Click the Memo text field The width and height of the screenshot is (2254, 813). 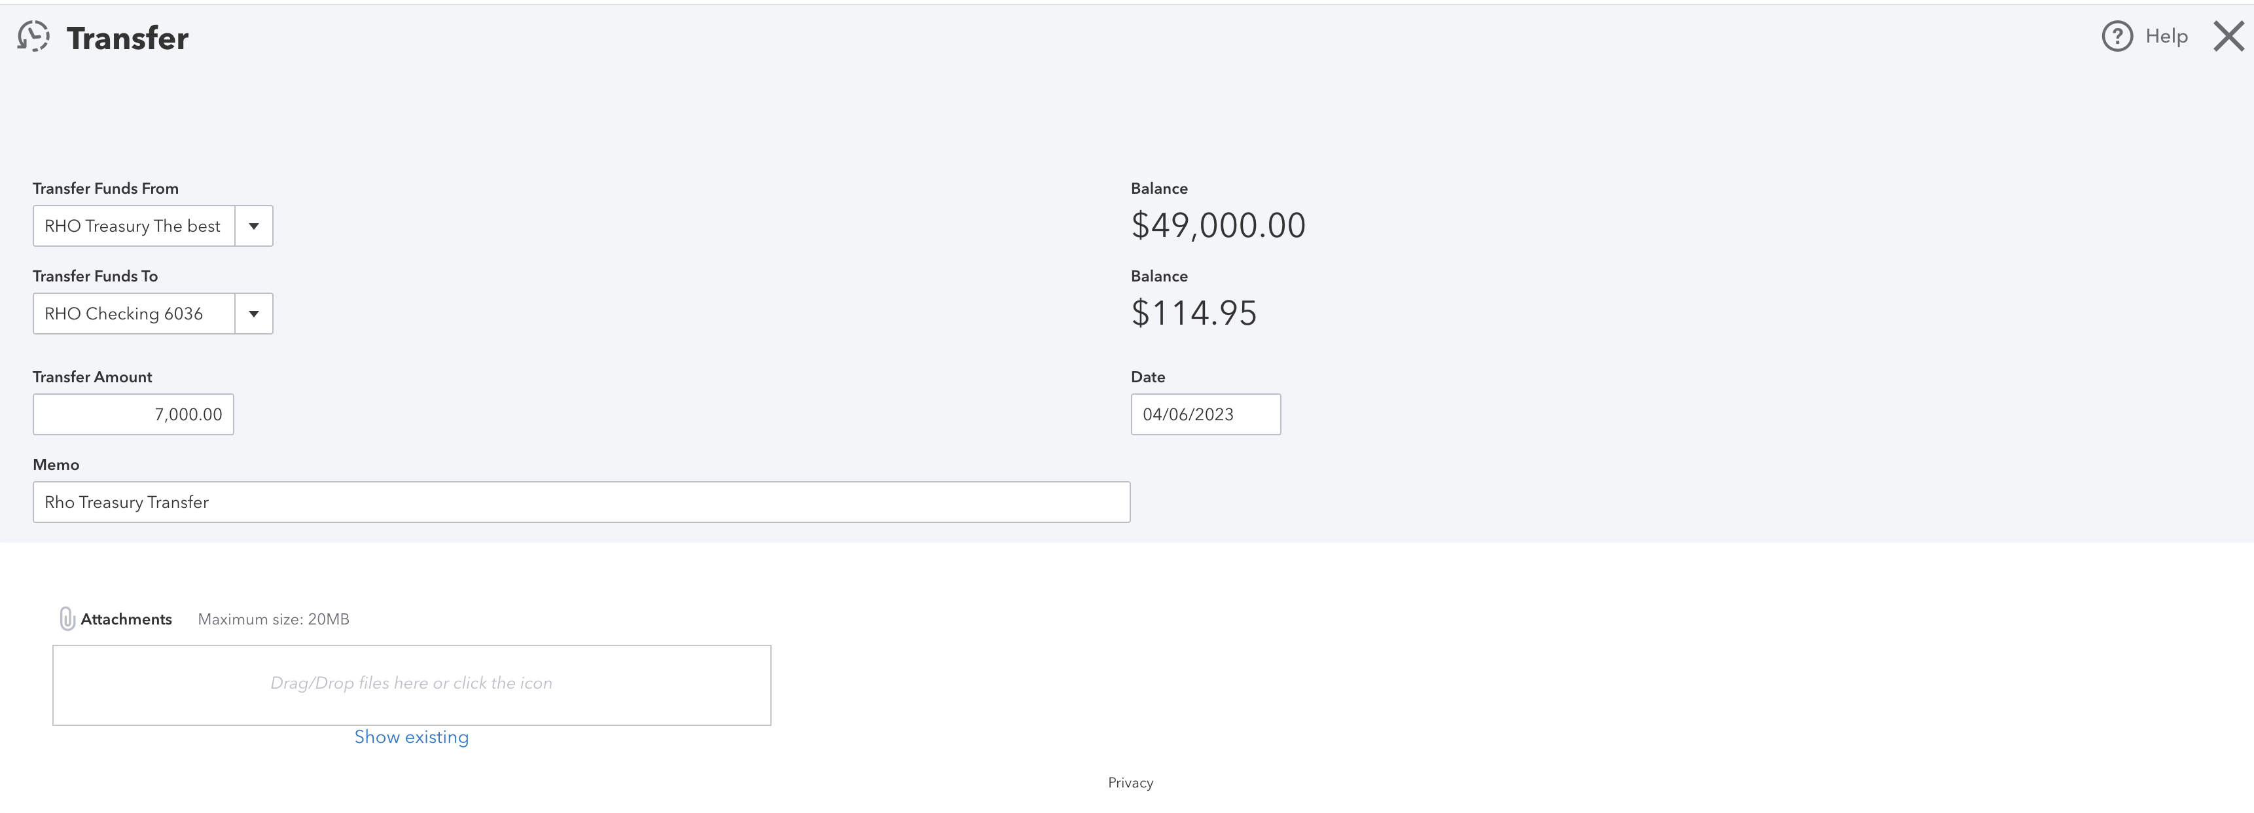tap(582, 502)
